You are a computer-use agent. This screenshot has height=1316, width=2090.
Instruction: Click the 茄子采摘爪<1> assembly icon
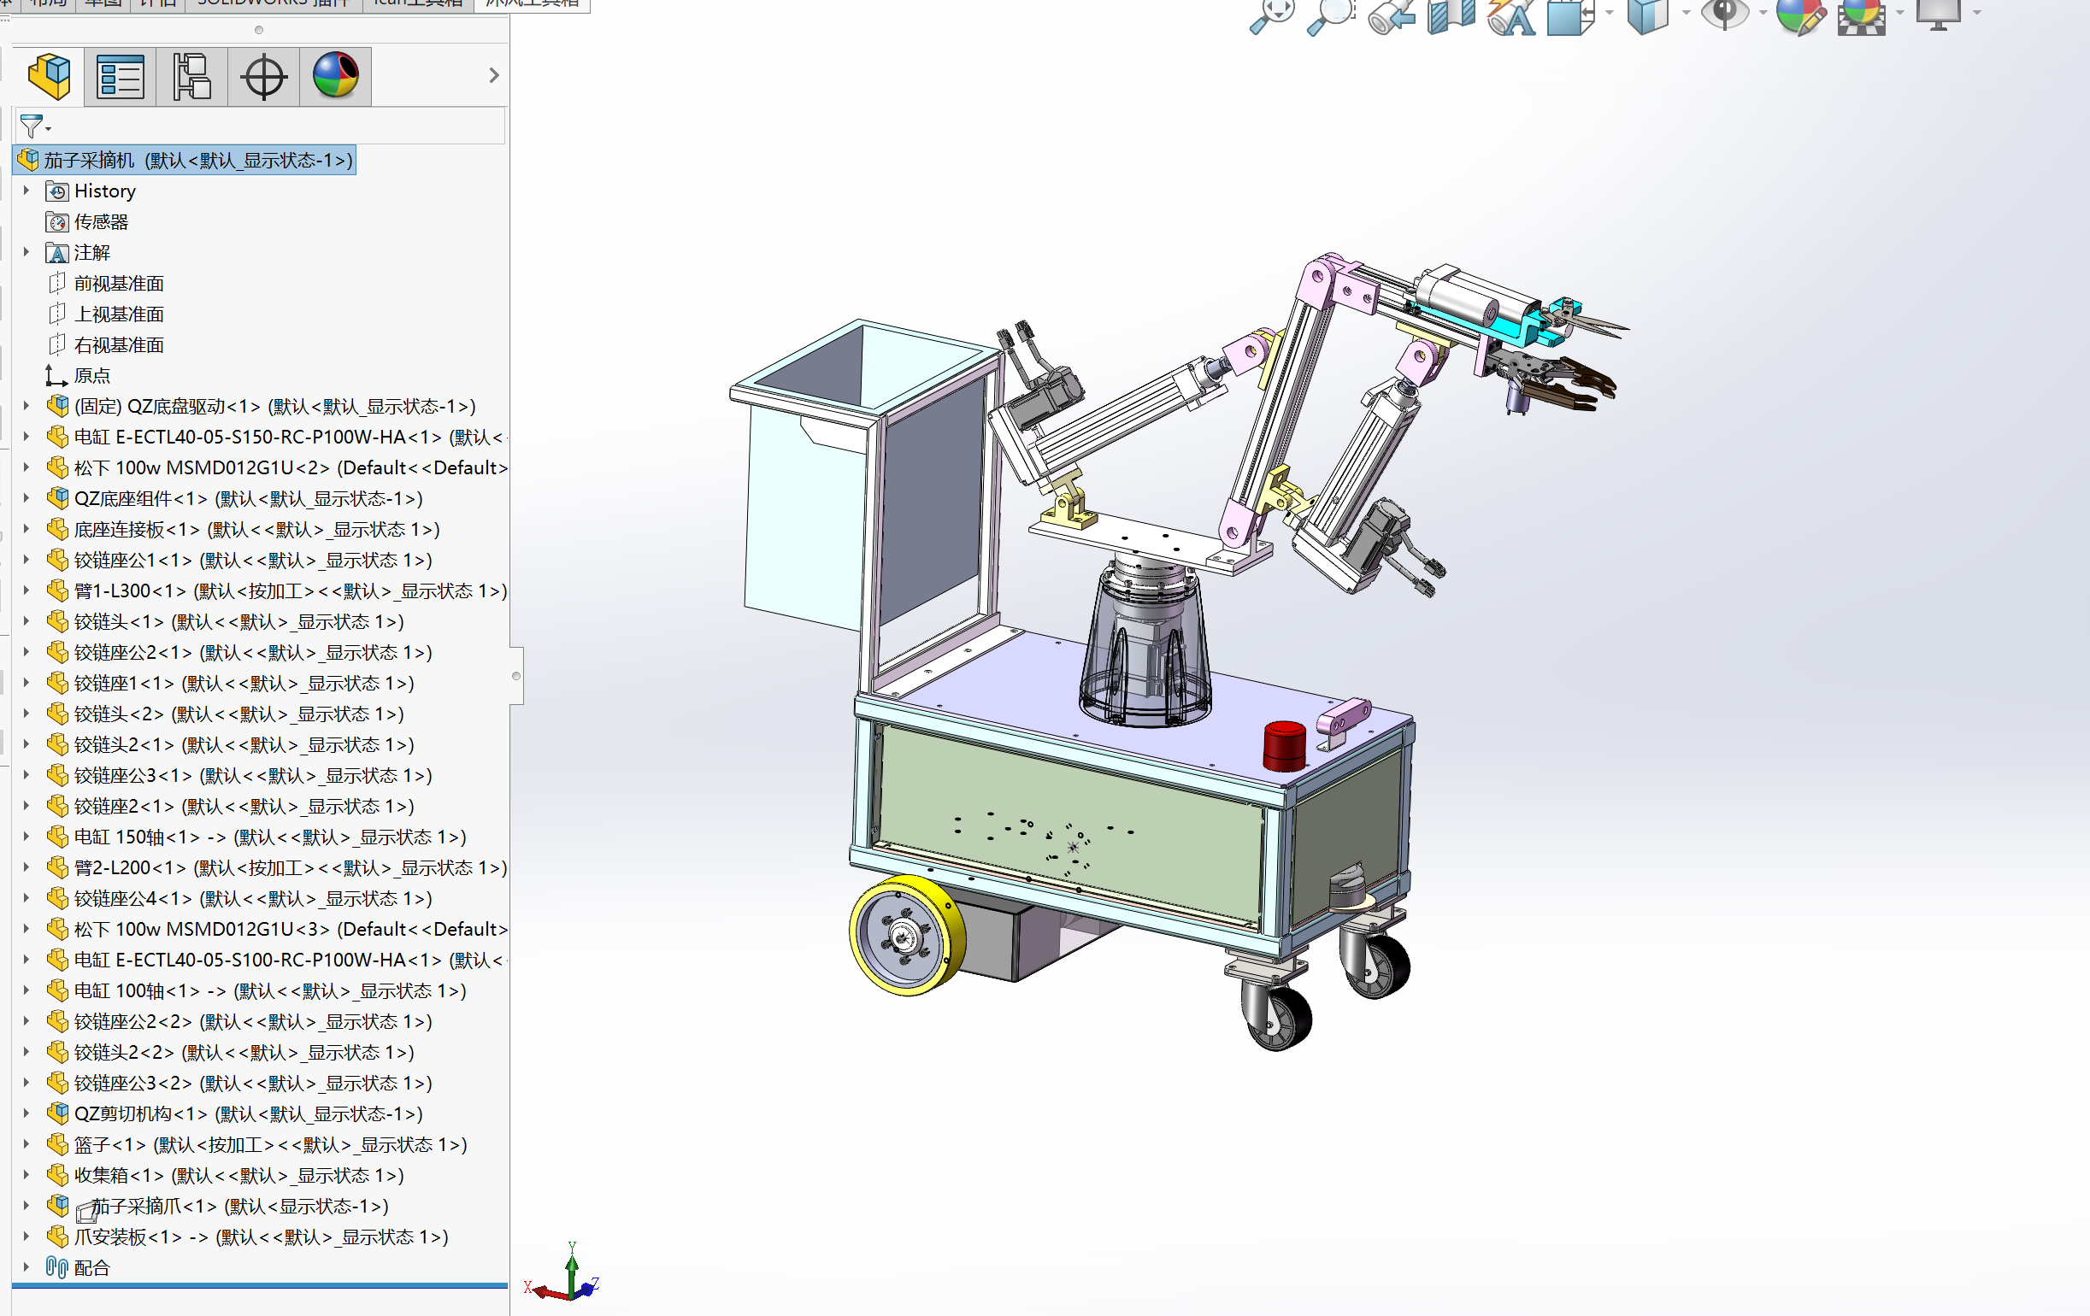(57, 1206)
